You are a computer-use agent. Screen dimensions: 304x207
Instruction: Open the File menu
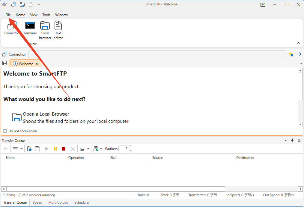[8, 15]
